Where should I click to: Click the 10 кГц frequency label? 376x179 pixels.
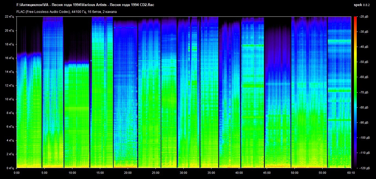pos(10,99)
